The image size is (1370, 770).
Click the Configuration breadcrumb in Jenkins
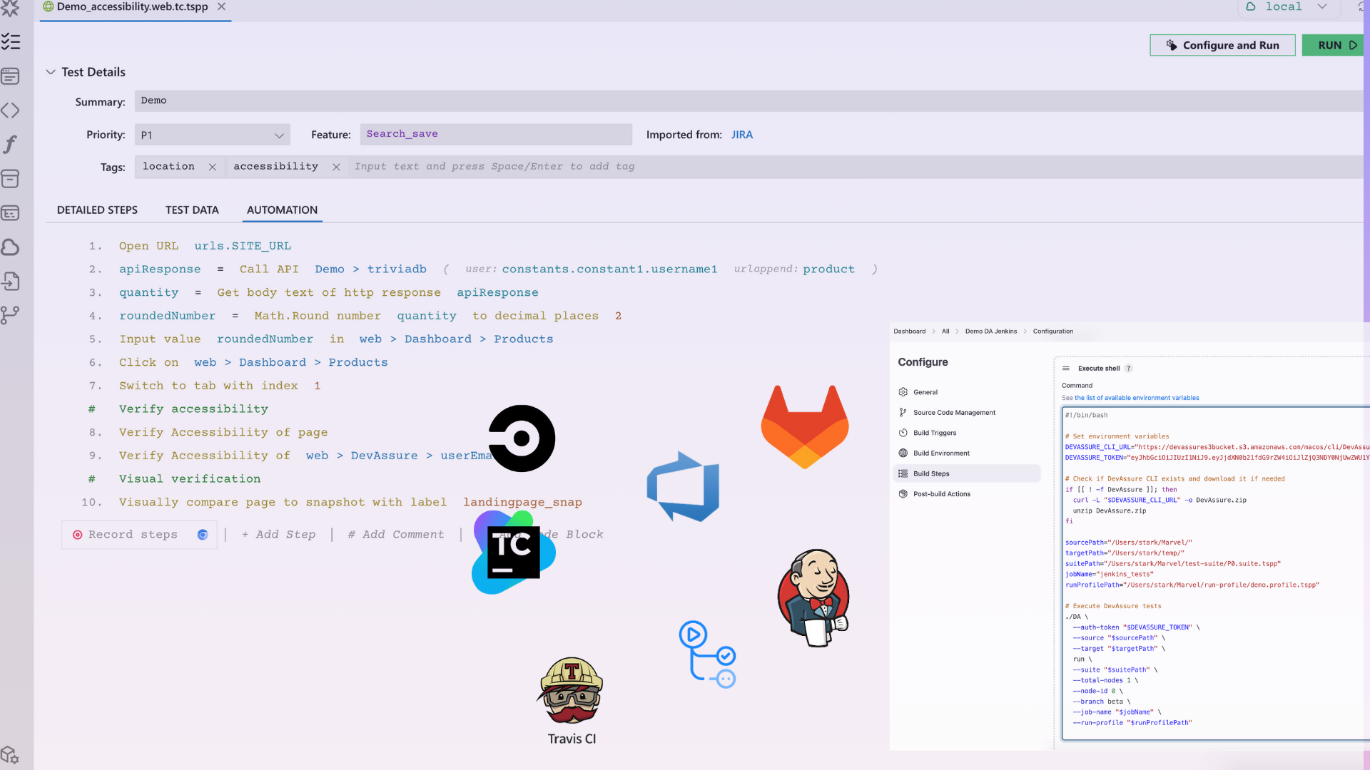[1052, 332]
